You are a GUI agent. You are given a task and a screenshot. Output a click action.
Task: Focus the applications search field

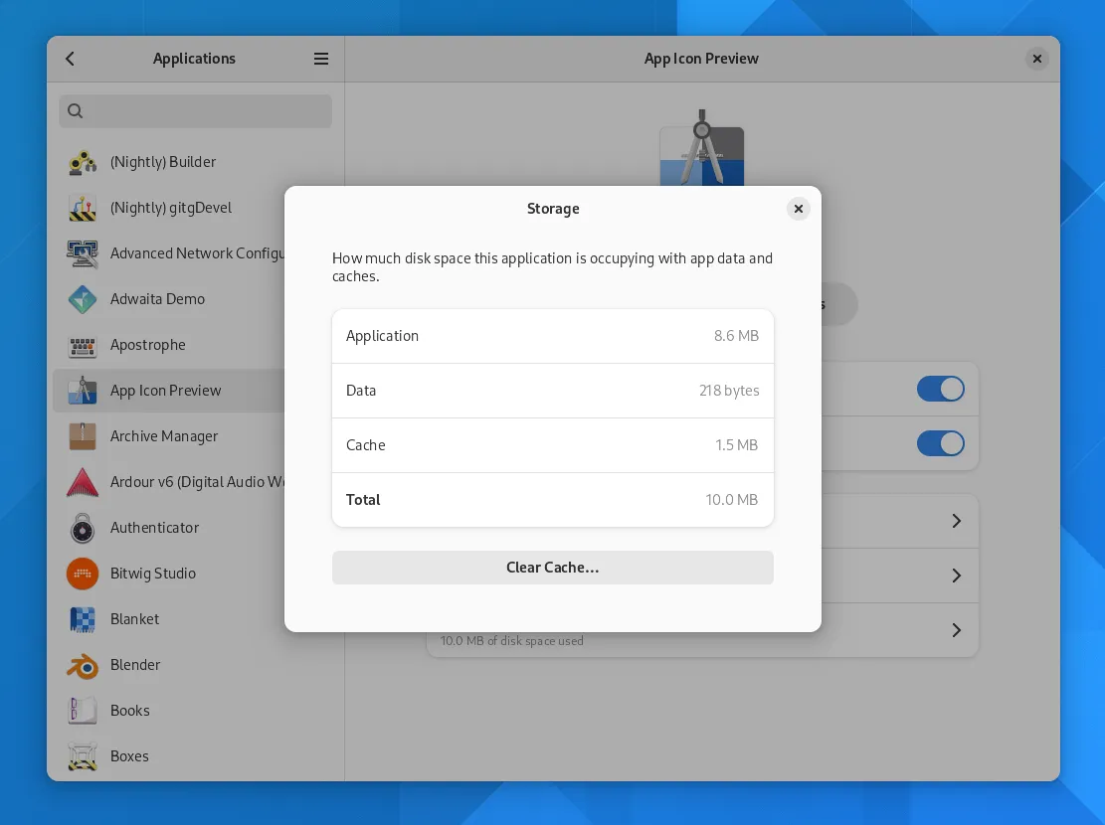pos(195,111)
